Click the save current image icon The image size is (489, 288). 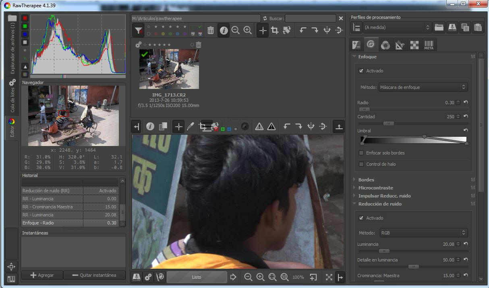137,277
